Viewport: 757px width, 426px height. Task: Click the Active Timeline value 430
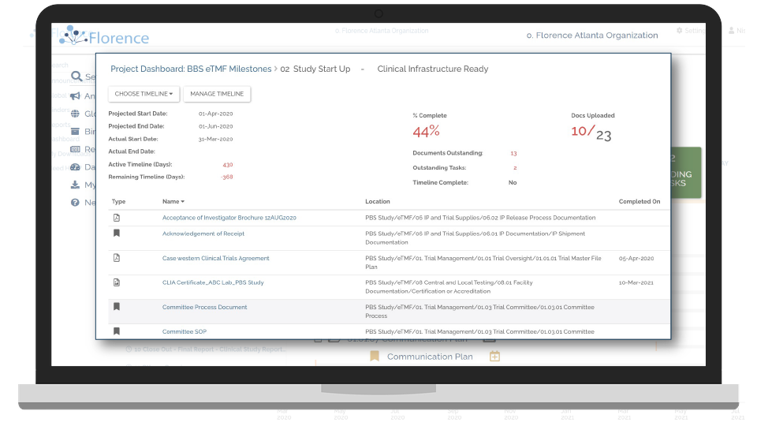[227, 165]
